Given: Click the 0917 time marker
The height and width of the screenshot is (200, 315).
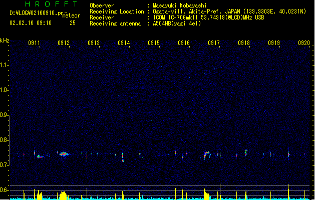Looking at the screenshot, I should 214,42.
